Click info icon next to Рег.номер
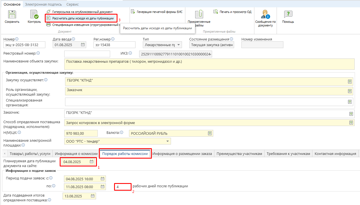This screenshot has width=360, height=205. [x=113, y=39]
